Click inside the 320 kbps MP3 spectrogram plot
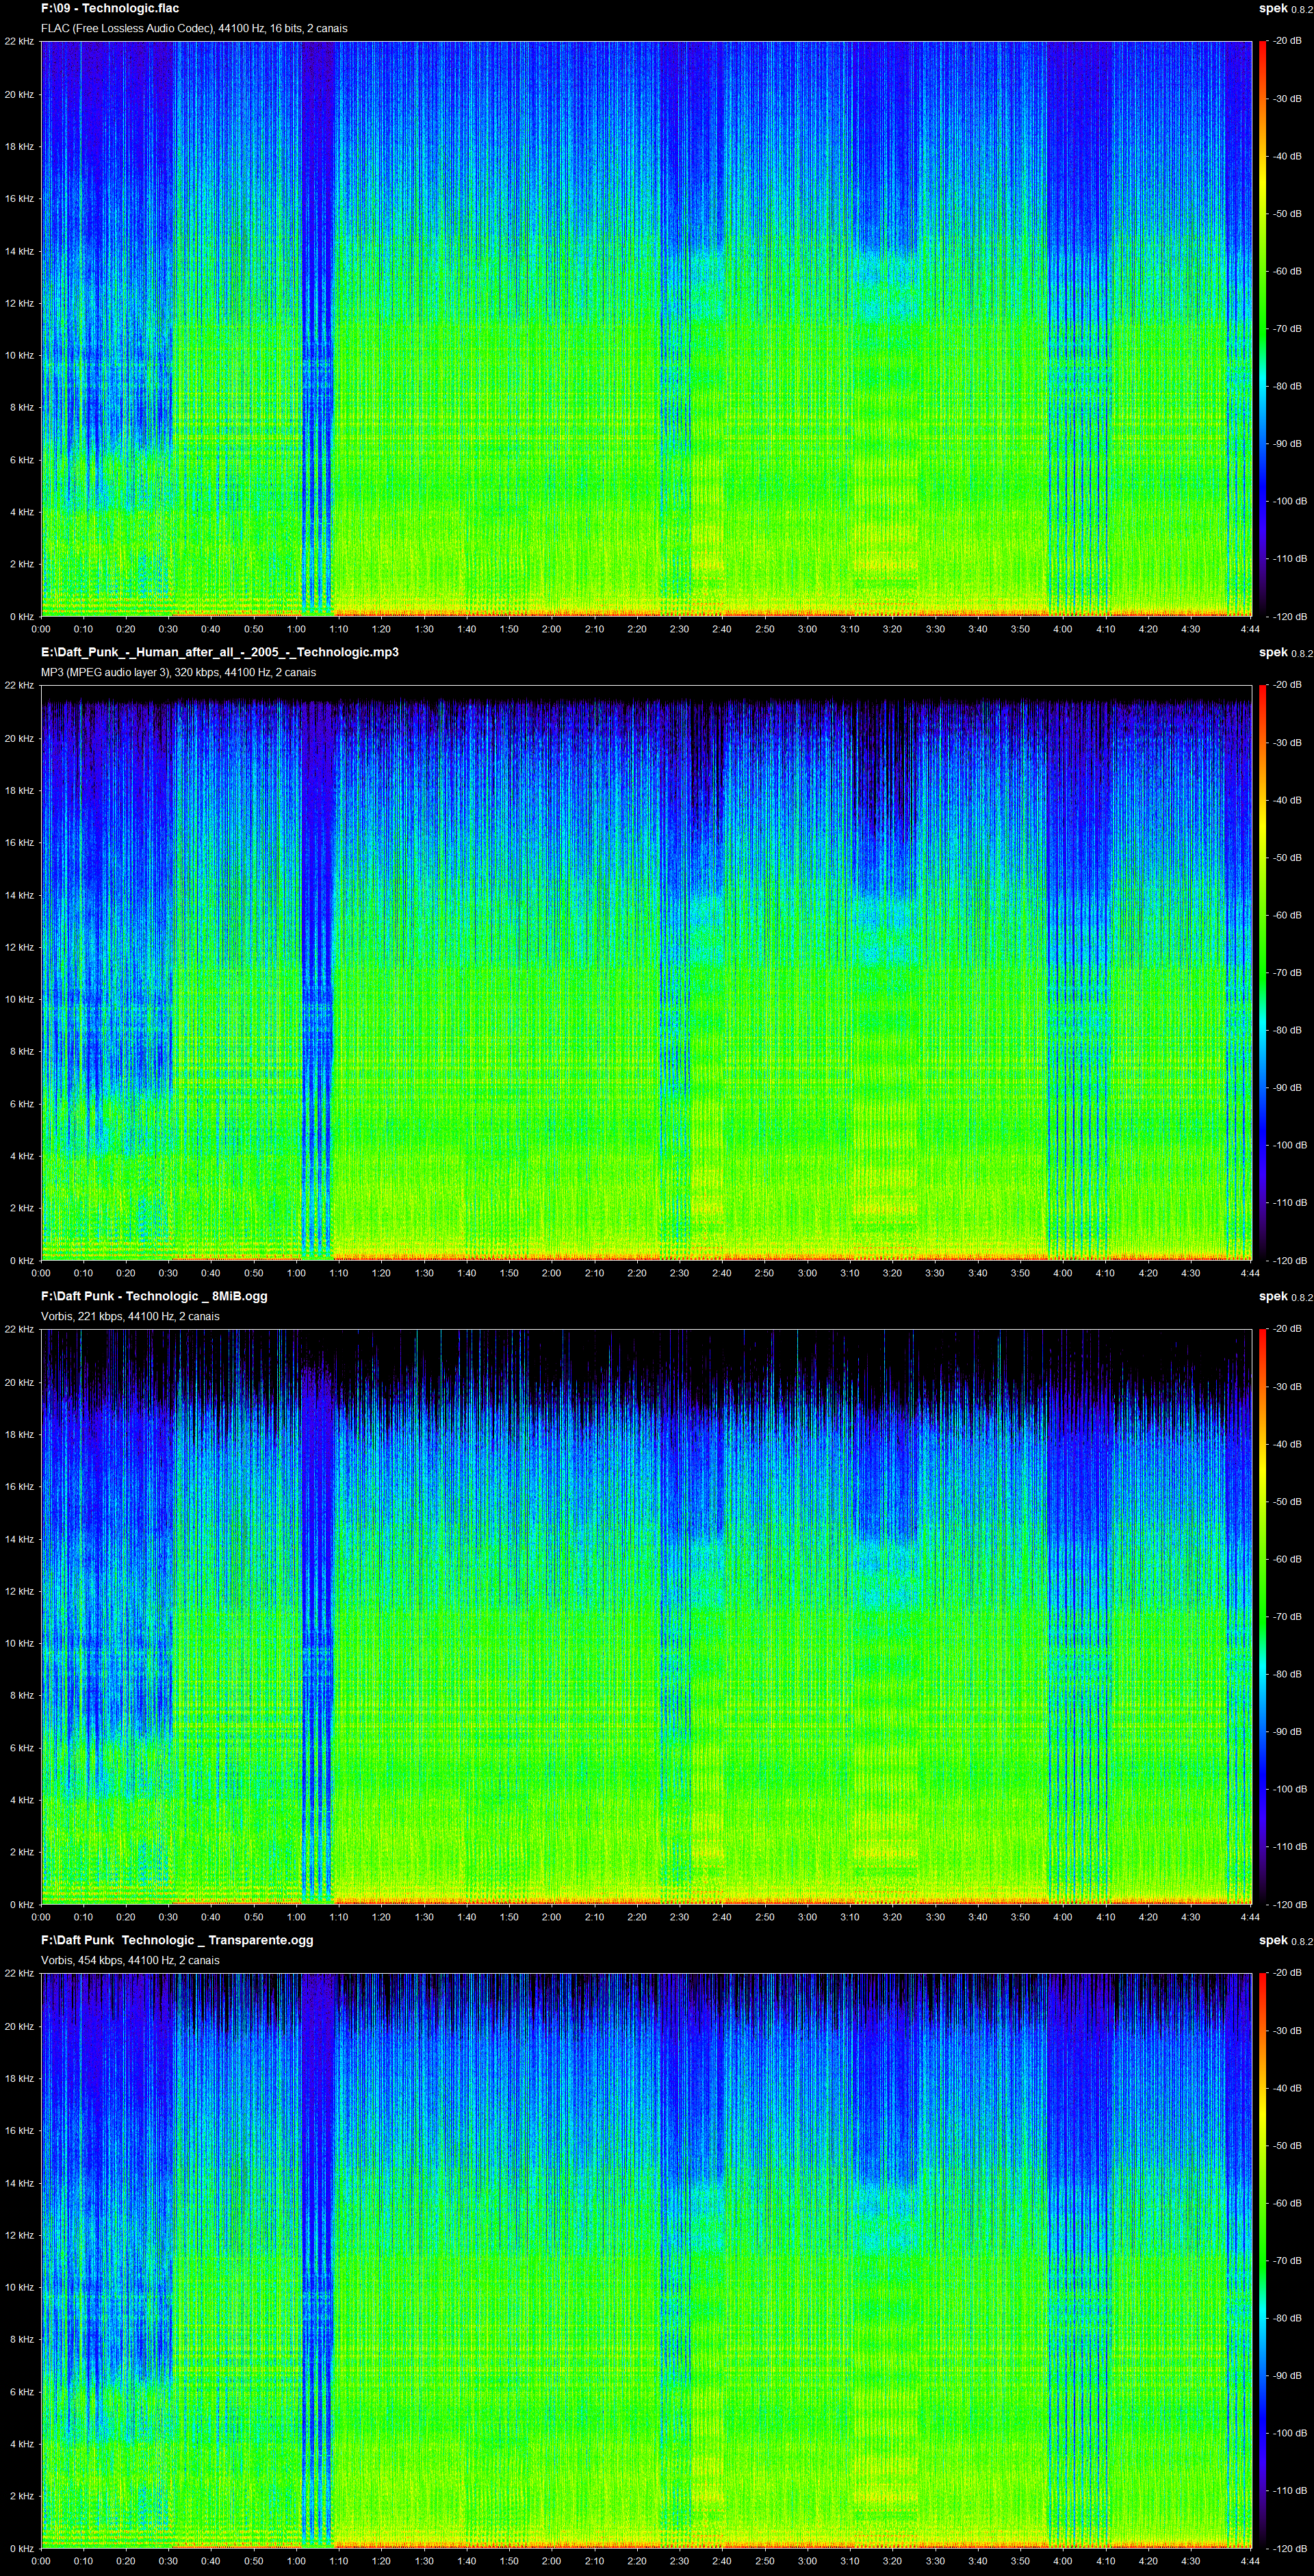1314x2576 pixels. tap(646, 973)
